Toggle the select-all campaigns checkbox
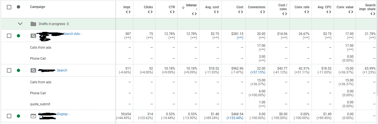The image size is (378, 124). [9, 7]
